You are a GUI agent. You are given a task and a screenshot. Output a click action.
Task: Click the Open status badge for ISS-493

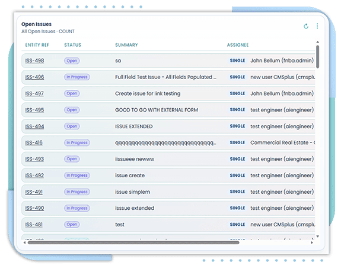(72, 159)
